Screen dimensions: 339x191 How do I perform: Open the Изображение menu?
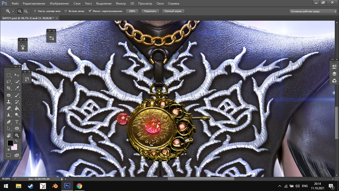pyautogui.click(x=59, y=4)
